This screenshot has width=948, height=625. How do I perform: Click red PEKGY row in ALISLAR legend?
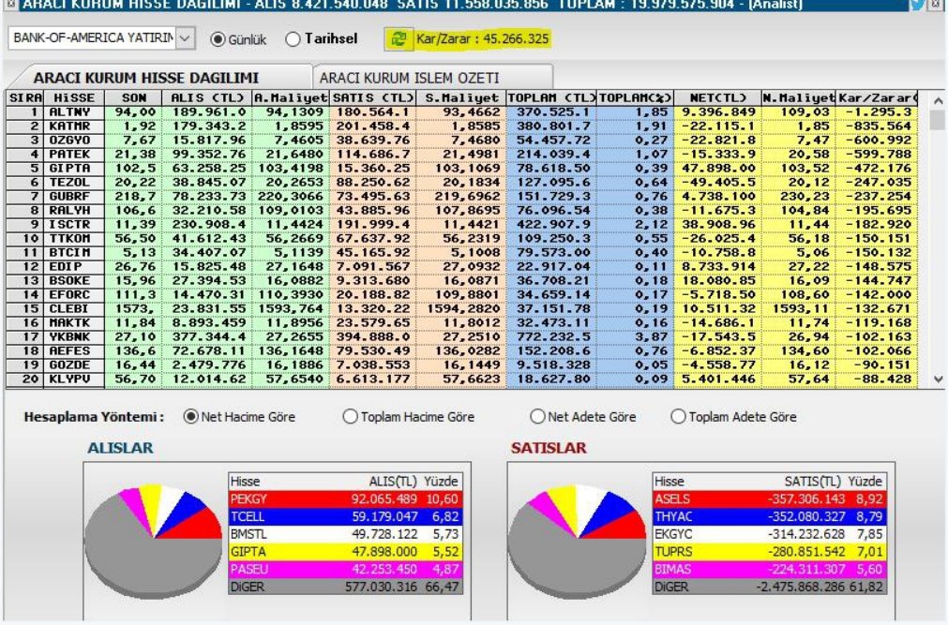(345, 499)
